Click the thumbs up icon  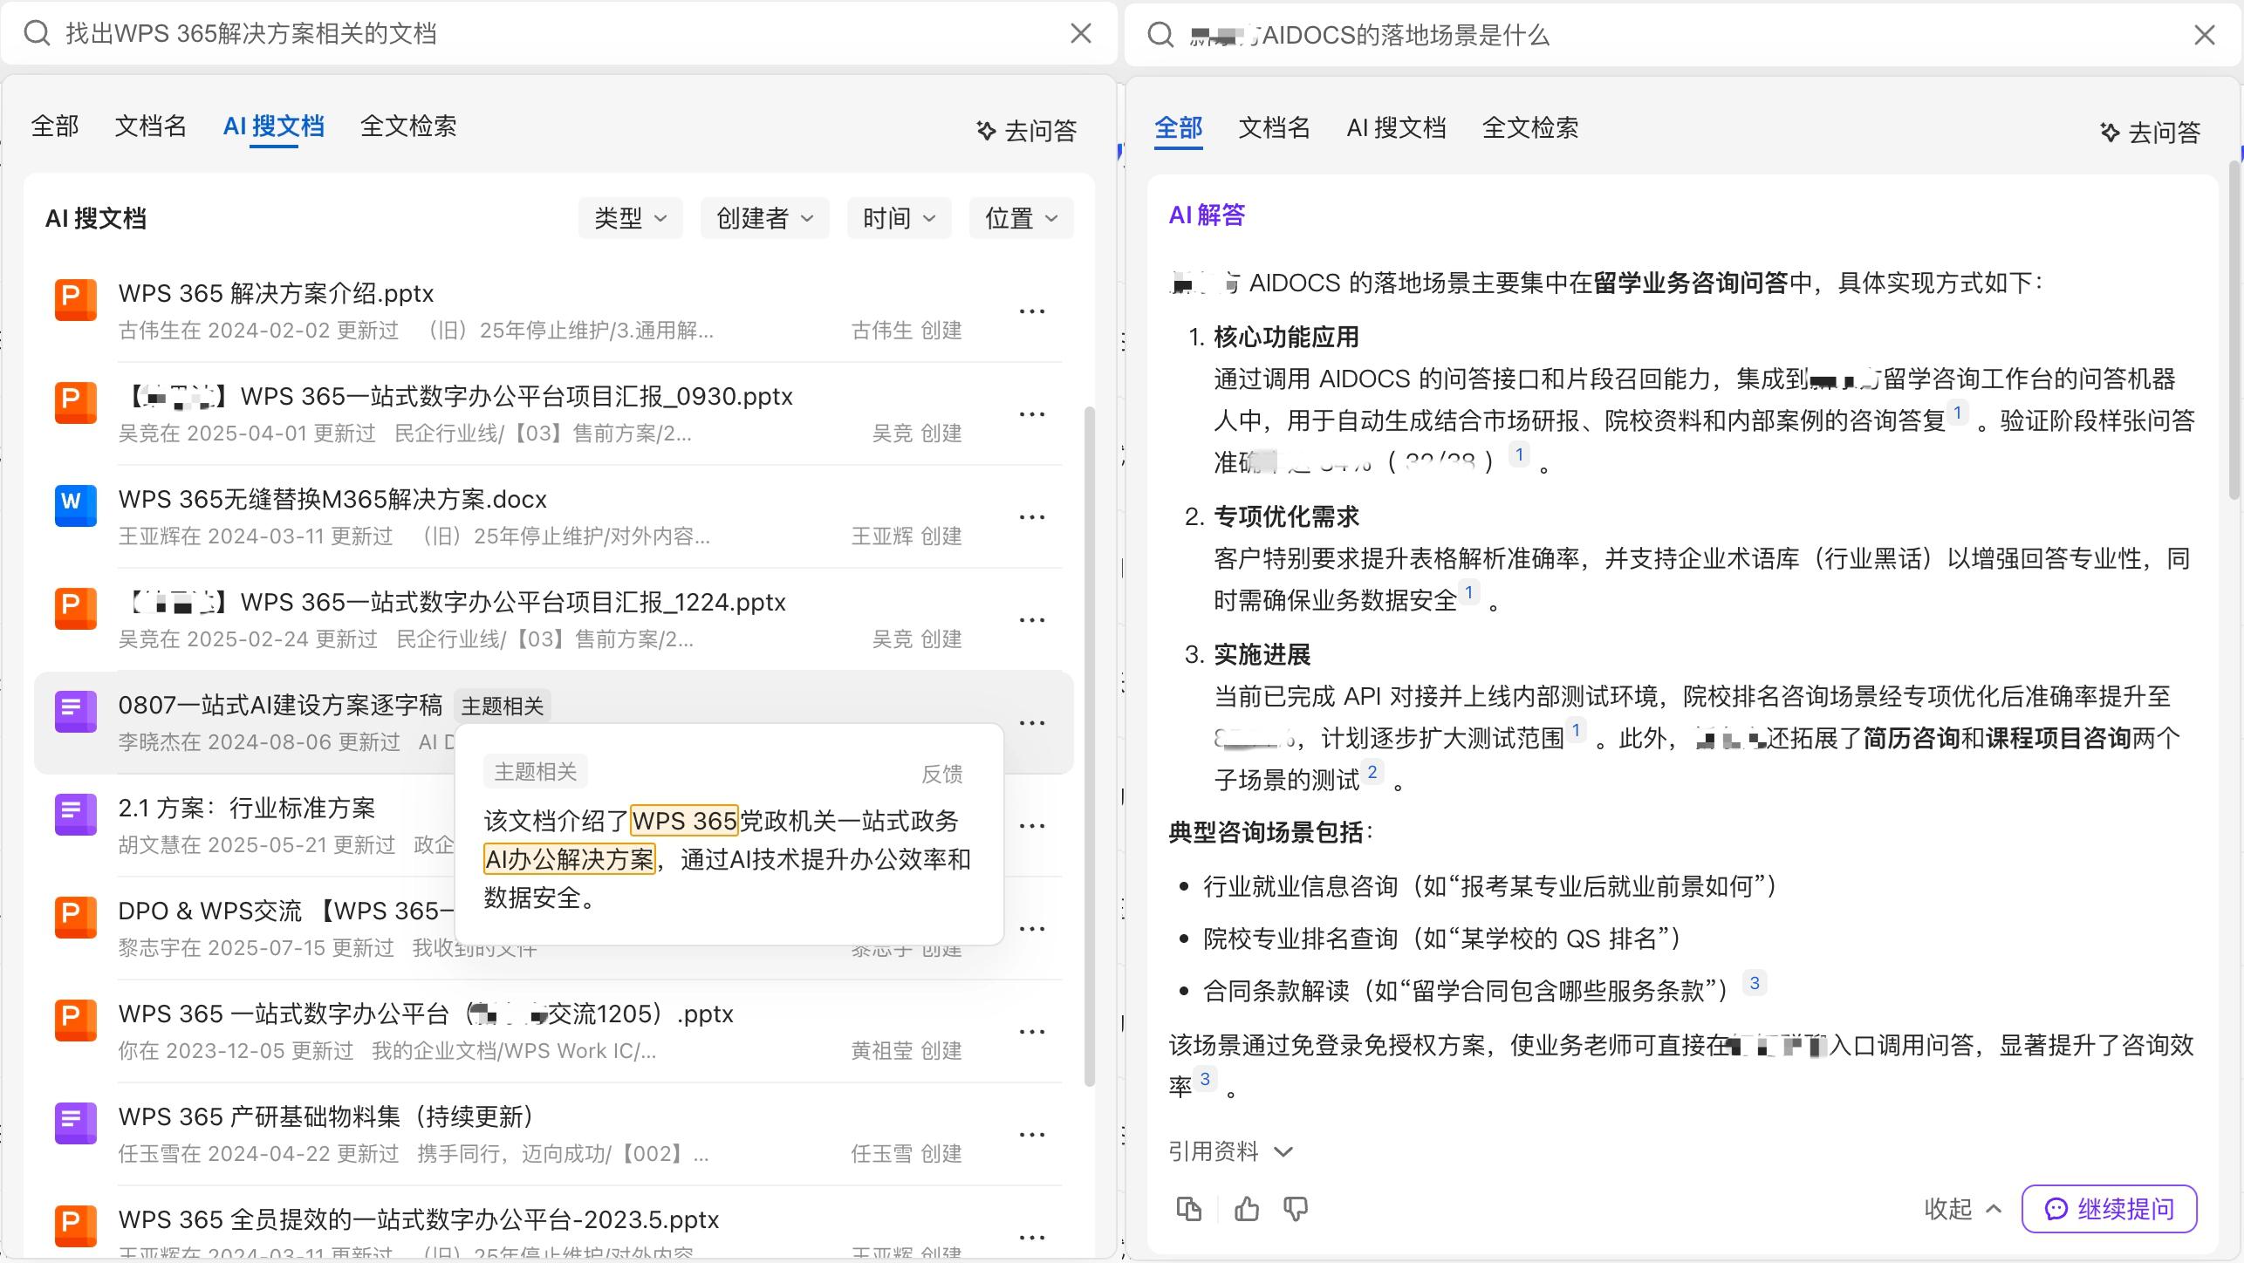point(1246,1208)
